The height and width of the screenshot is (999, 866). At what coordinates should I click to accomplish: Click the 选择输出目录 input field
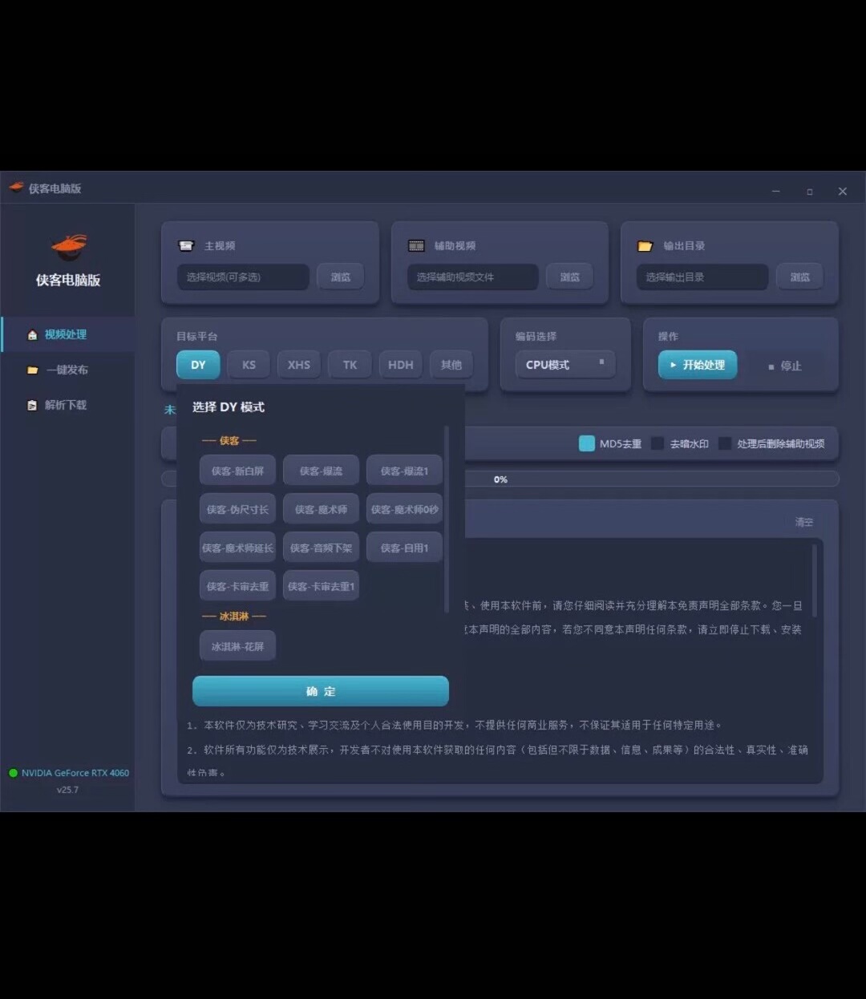pyautogui.click(x=702, y=277)
